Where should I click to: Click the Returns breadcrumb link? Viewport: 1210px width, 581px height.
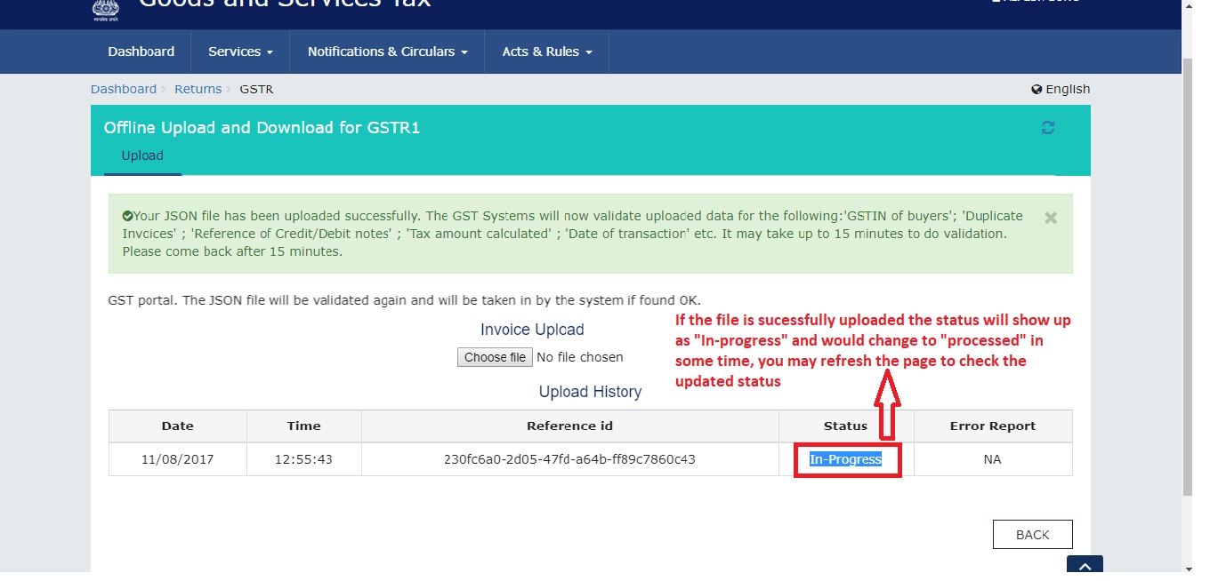(x=198, y=89)
